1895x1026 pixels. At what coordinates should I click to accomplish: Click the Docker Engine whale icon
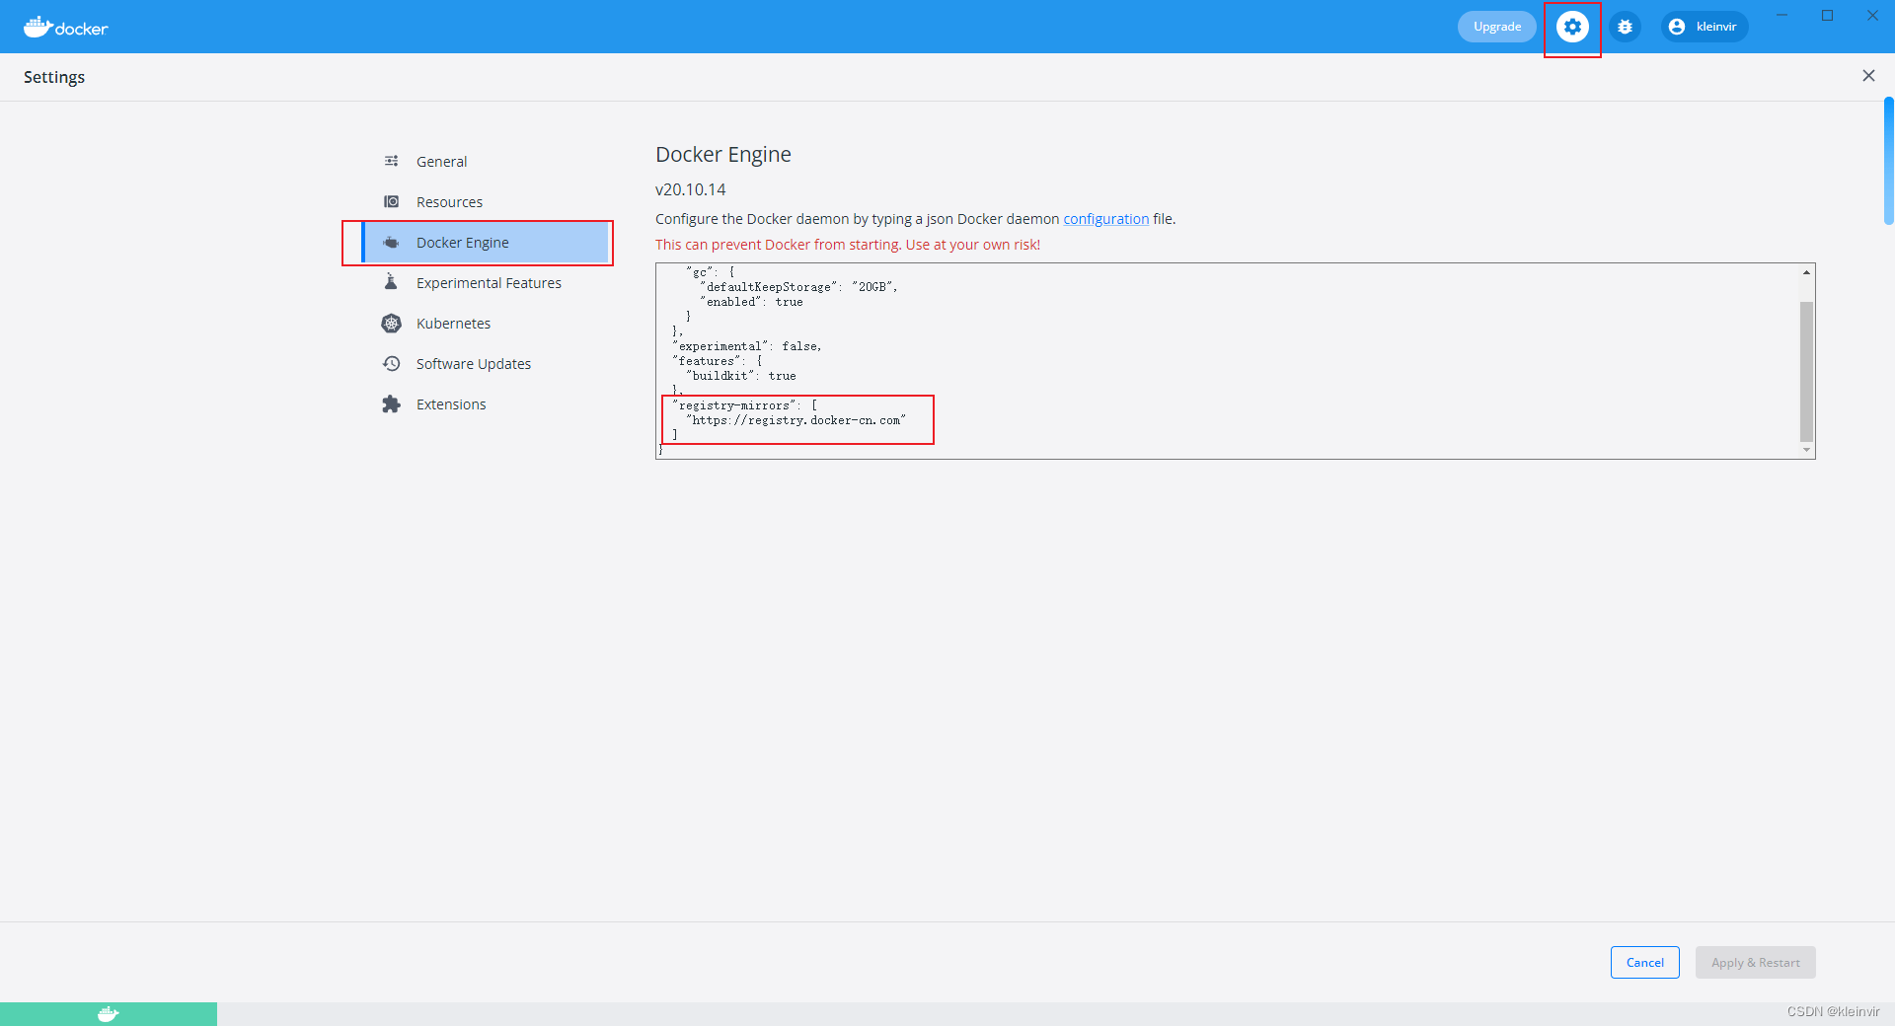[392, 242]
